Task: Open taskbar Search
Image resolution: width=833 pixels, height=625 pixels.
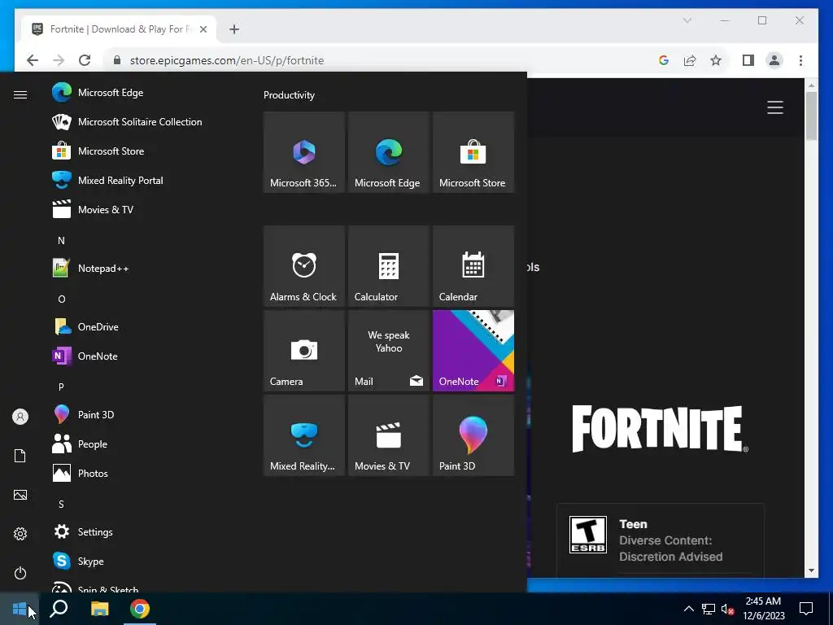Action: click(x=59, y=609)
